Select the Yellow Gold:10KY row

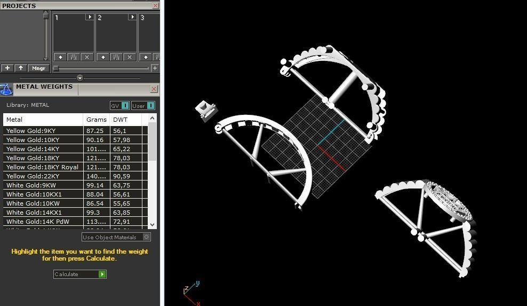click(75, 140)
